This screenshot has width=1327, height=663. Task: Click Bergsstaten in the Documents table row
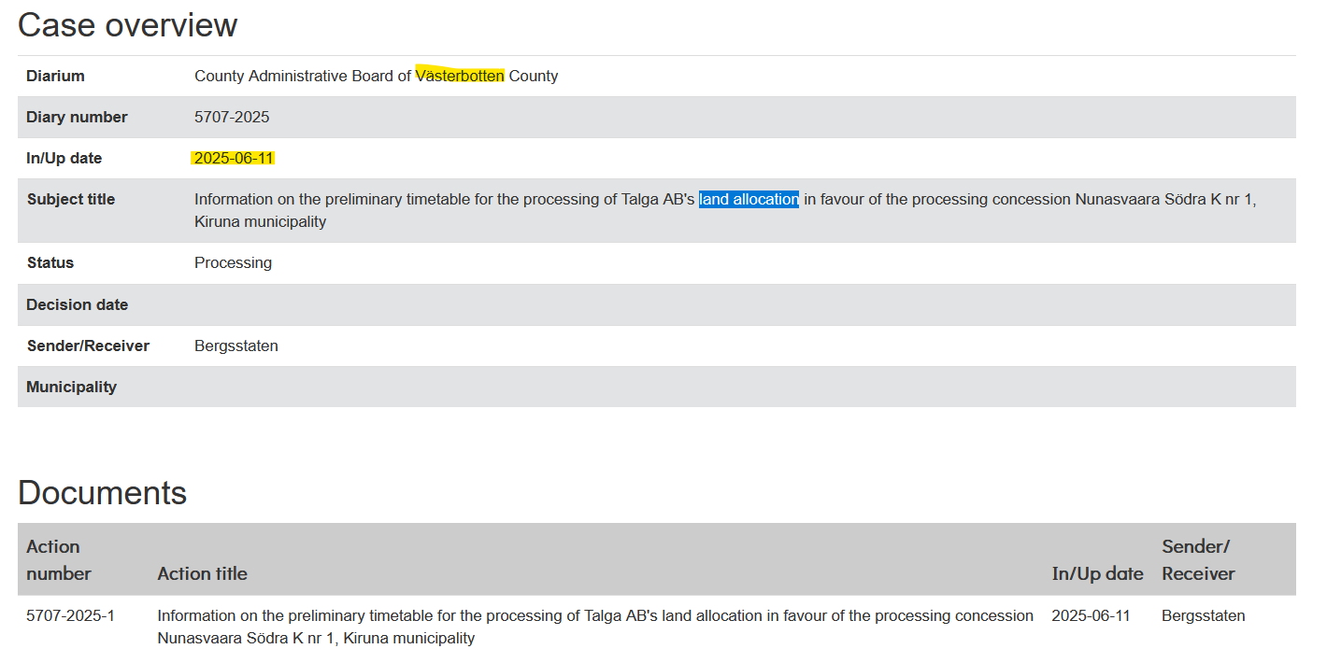1204,615
